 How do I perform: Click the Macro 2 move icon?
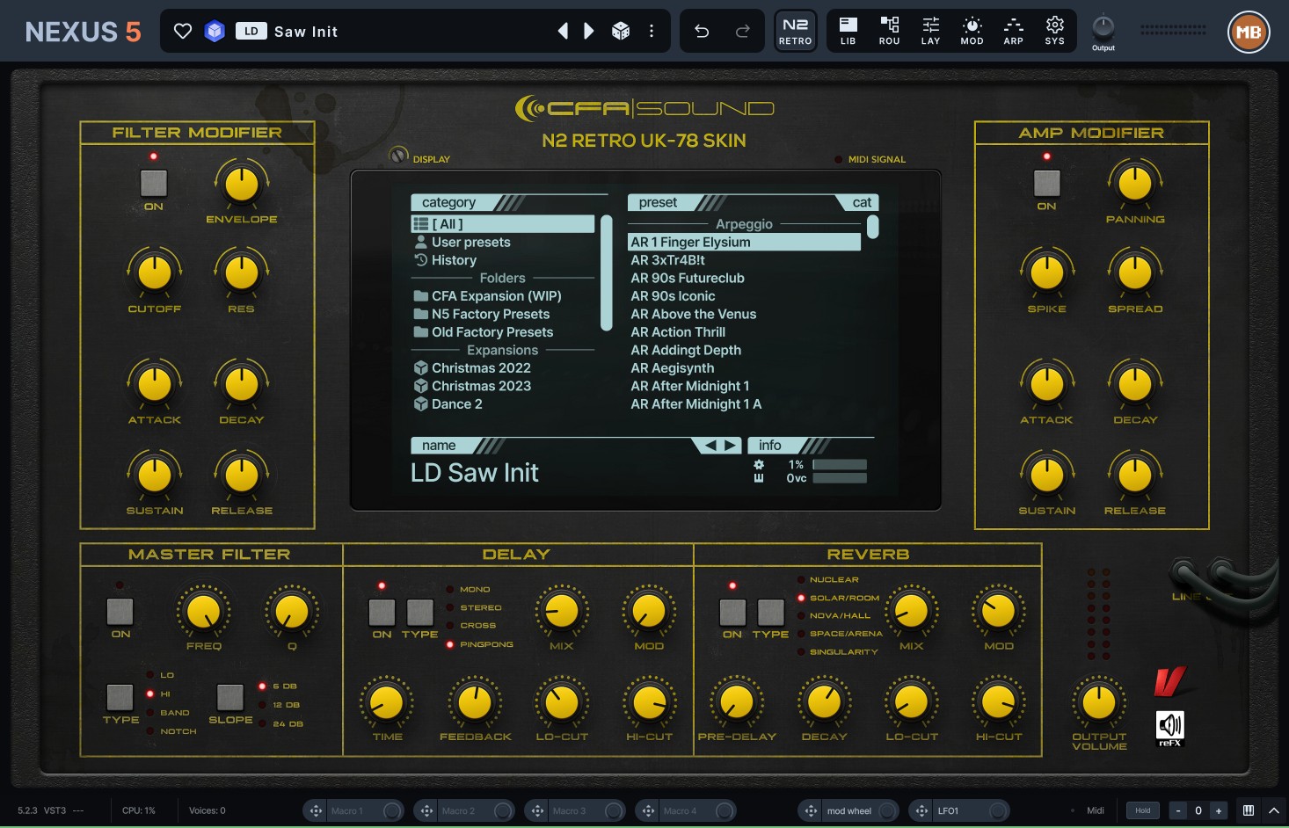pyautogui.click(x=426, y=810)
